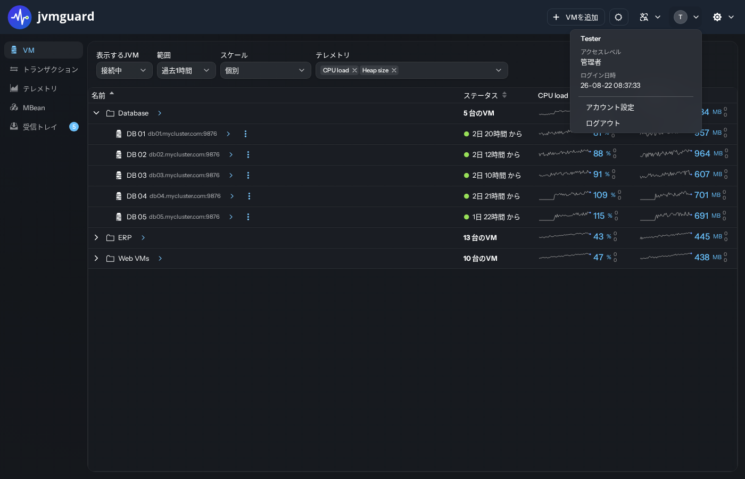
Task: Toggle the light/dark theme icon
Action: point(618,17)
